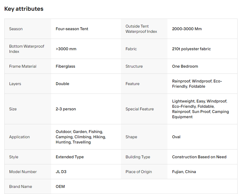Screen dimensions: 246x194
Task: Select the Four-season Tent value
Action: pyautogui.click(x=72, y=29)
